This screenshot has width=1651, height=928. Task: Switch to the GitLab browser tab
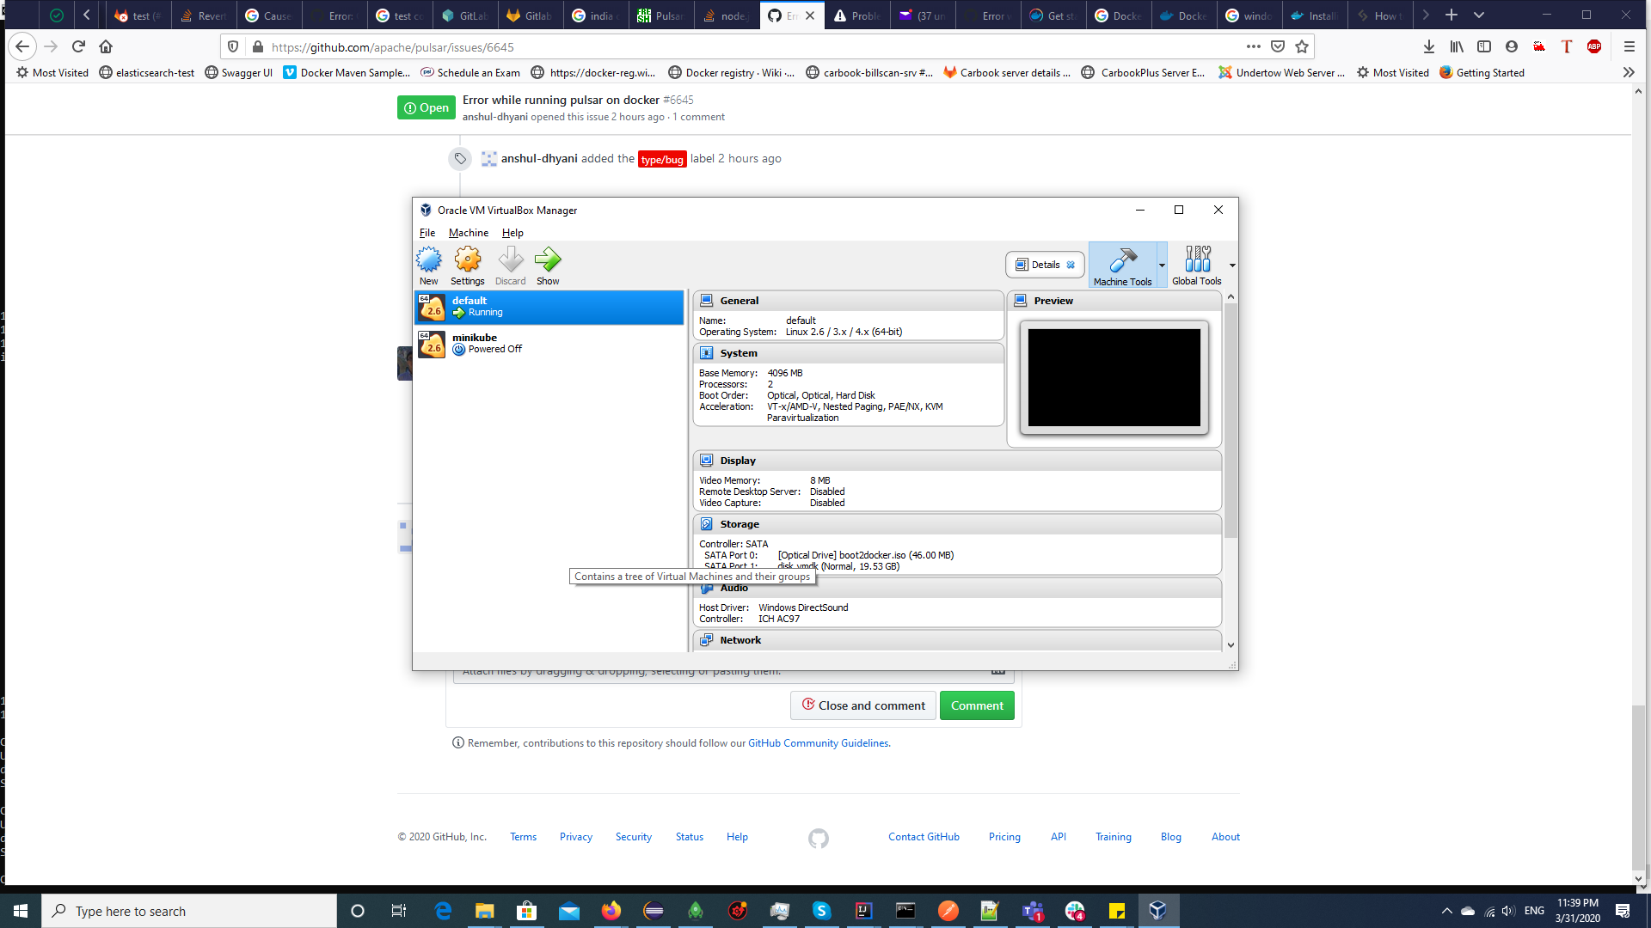pos(464,15)
